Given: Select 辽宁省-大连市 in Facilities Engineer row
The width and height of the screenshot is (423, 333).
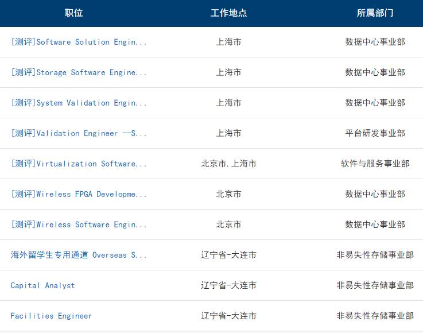Looking at the screenshot, I should pyautogui.click(x=228, y=316).
